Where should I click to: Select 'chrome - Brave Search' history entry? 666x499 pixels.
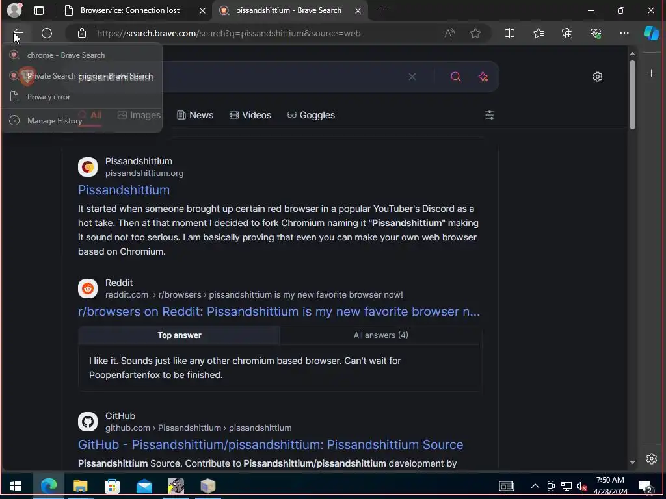tap(81, 55)
